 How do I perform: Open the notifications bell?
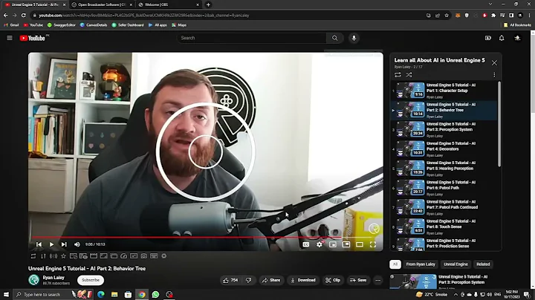[502, 38]
